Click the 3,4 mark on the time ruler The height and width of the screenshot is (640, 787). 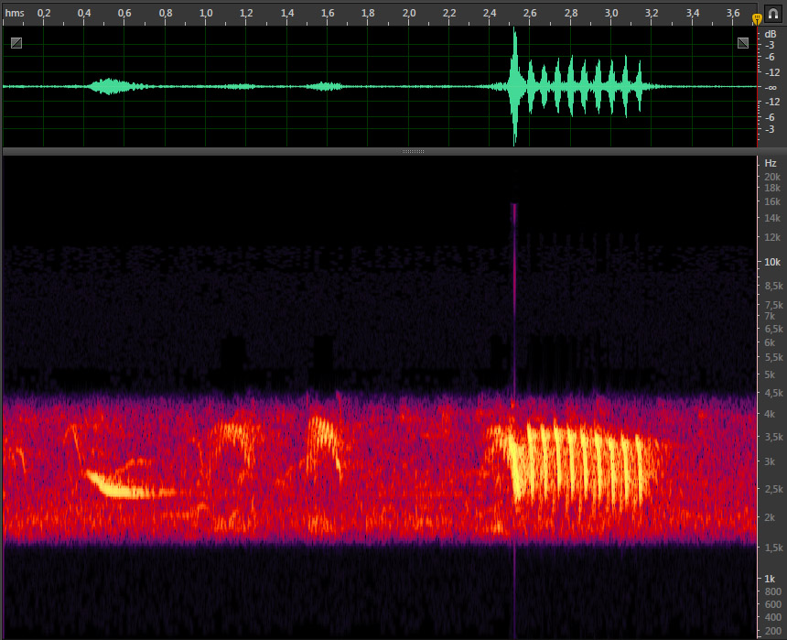(693, 13)
